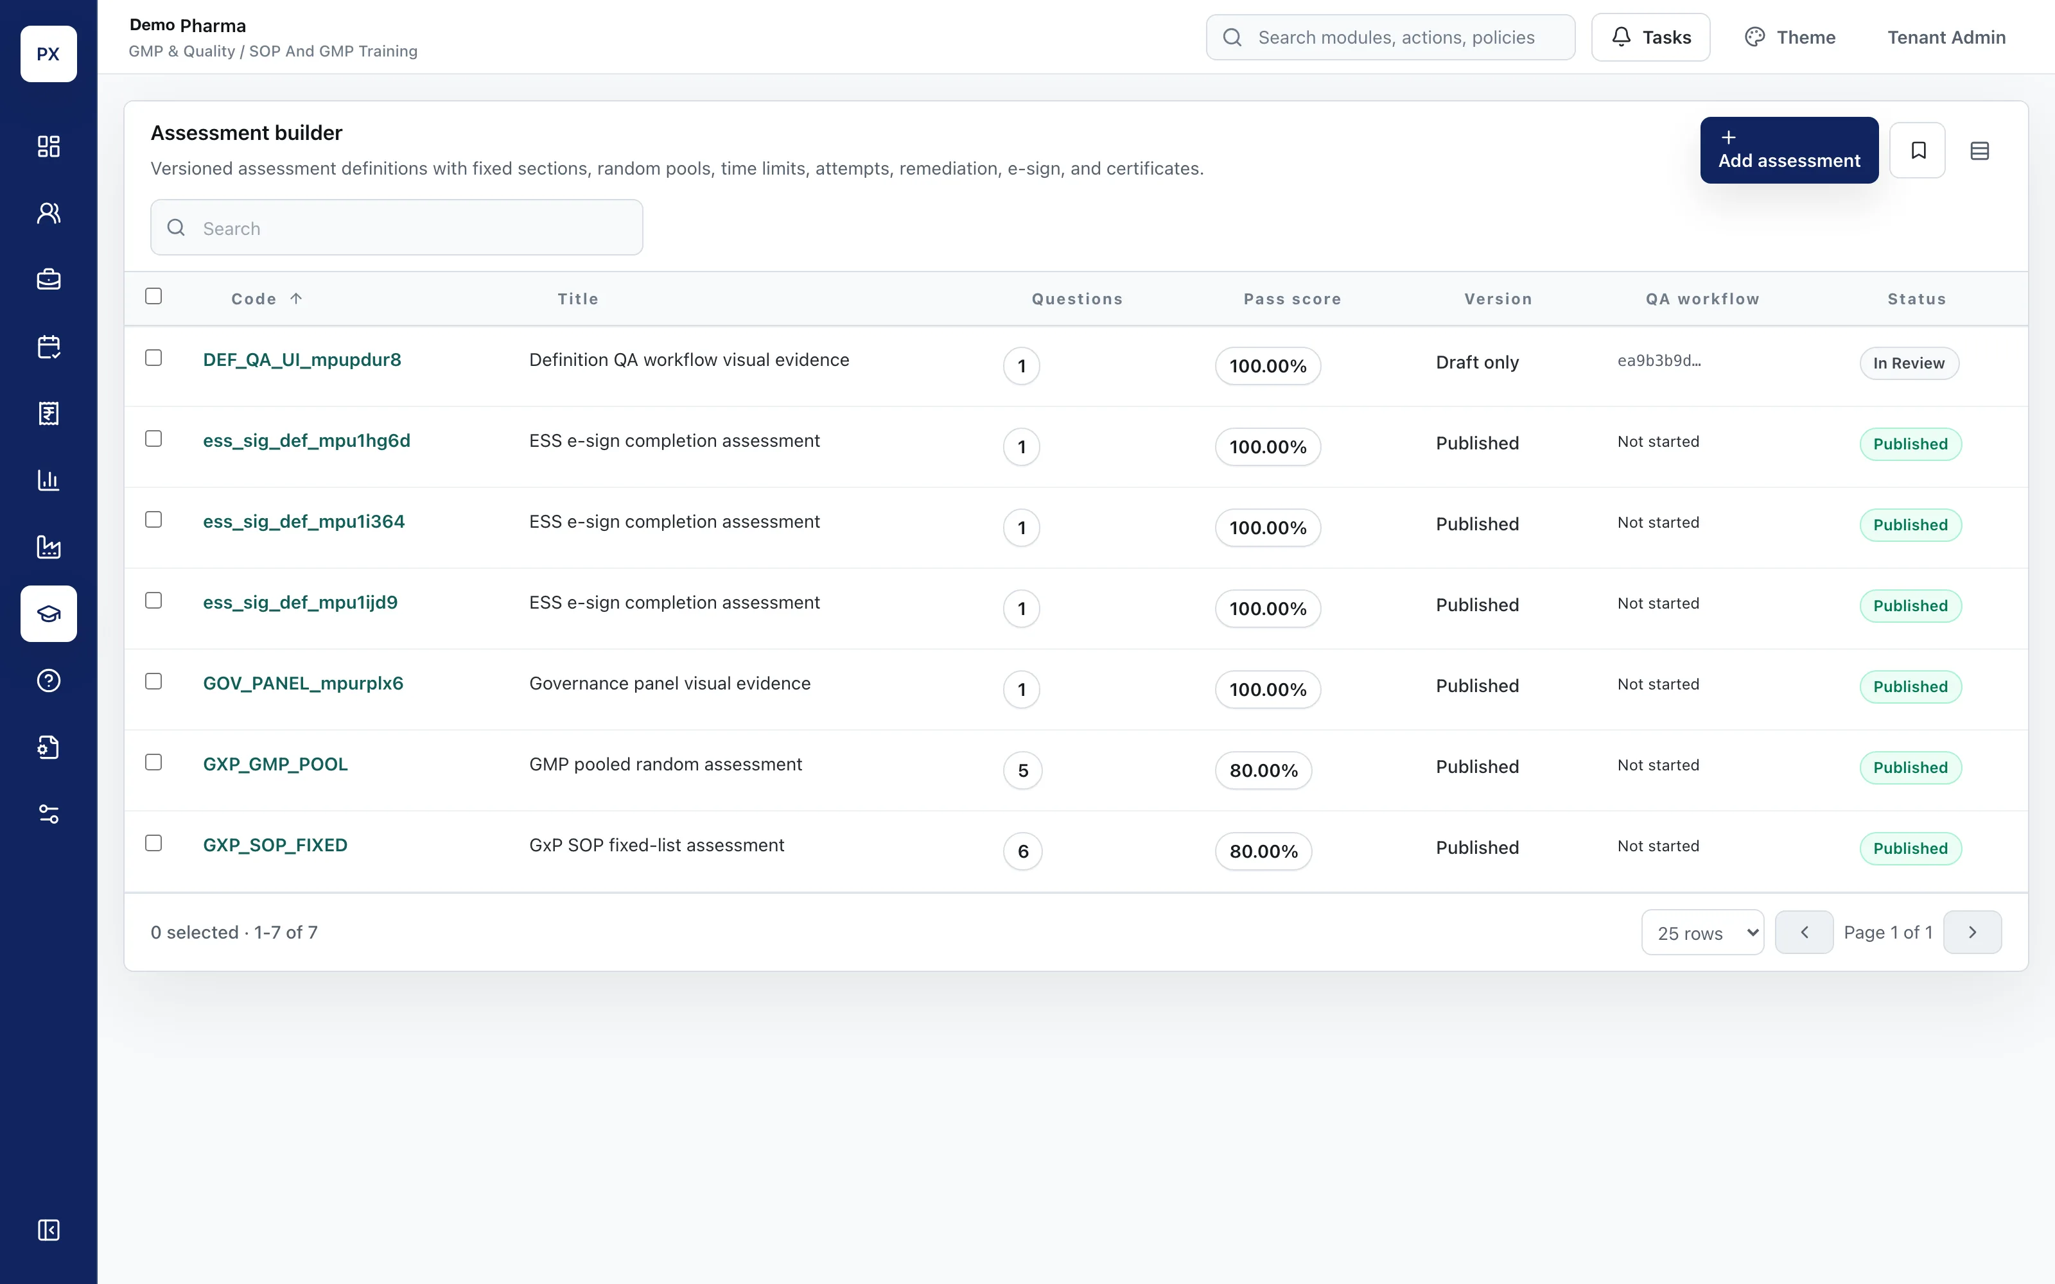Open the receipt ledger icon in sidebar
This screenshot has height=1284, width=2055.
(x=48, y=413)
